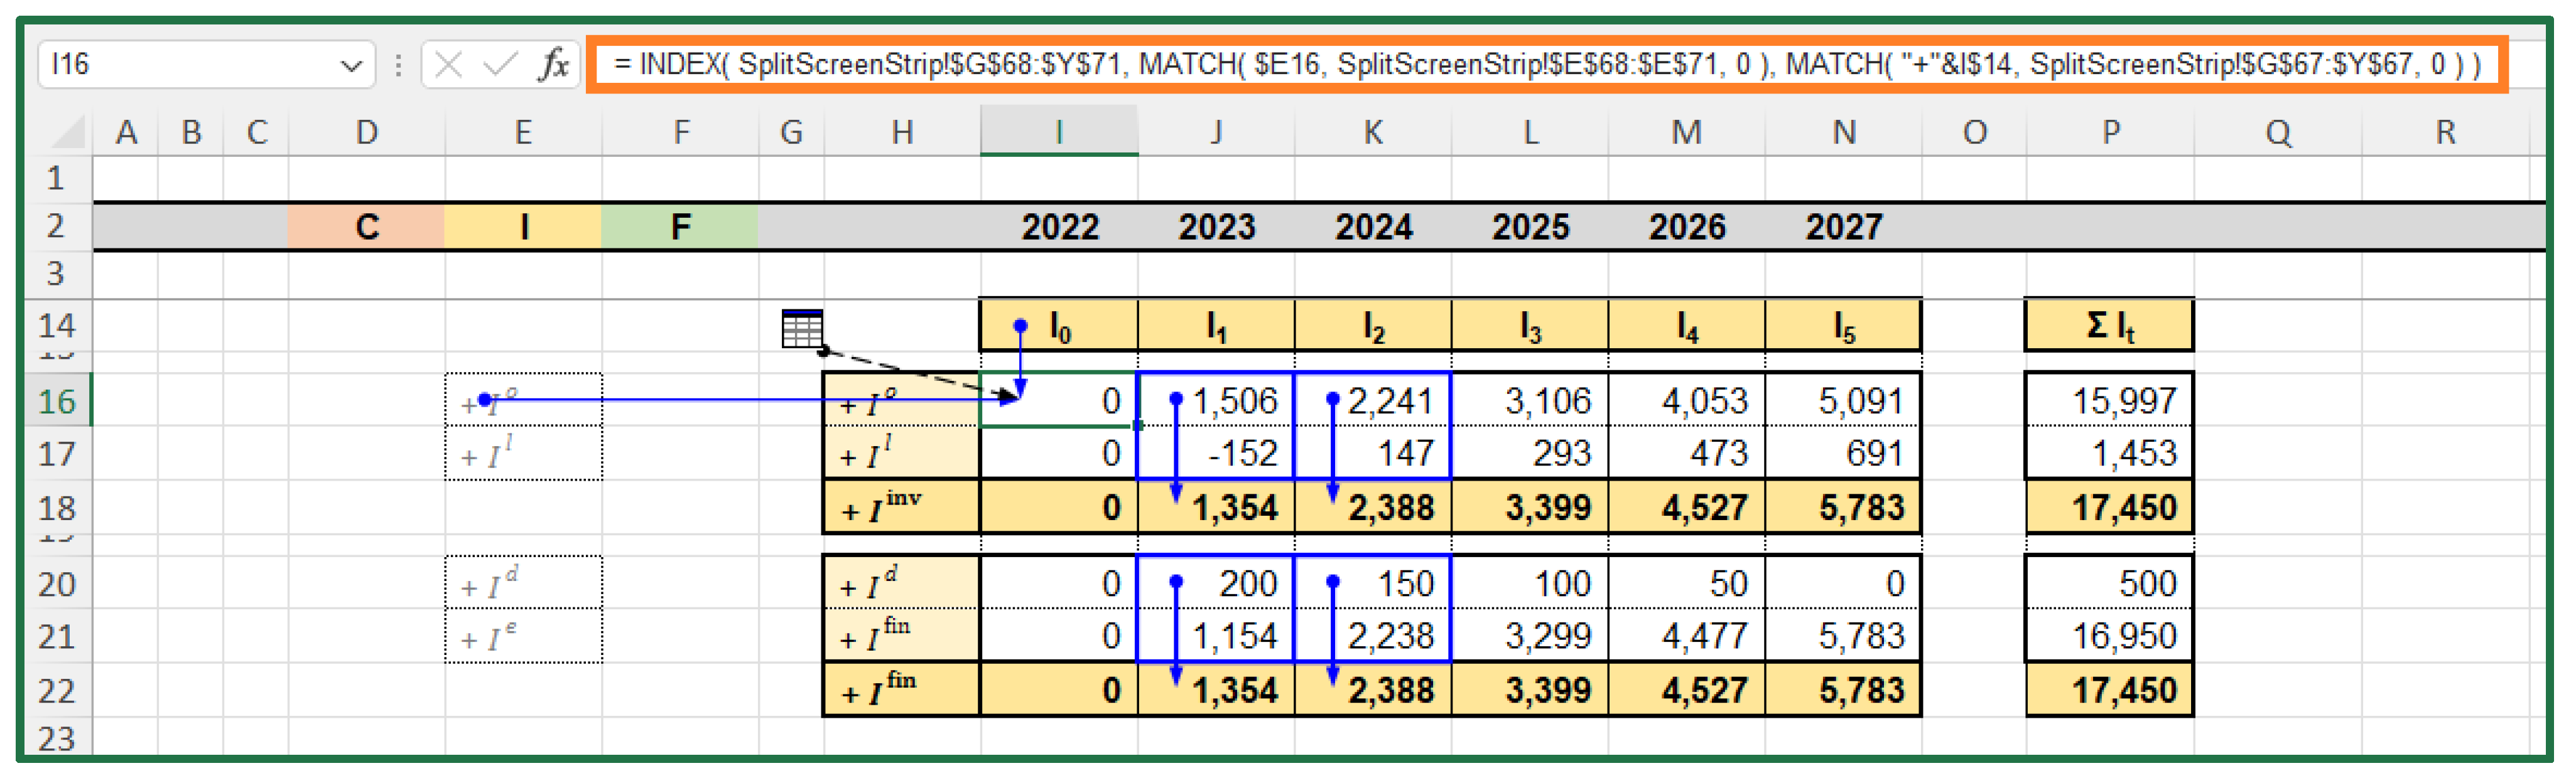2576x783 pixels.
Task: Click cell with value 1,154
Action: point(1216,636)
